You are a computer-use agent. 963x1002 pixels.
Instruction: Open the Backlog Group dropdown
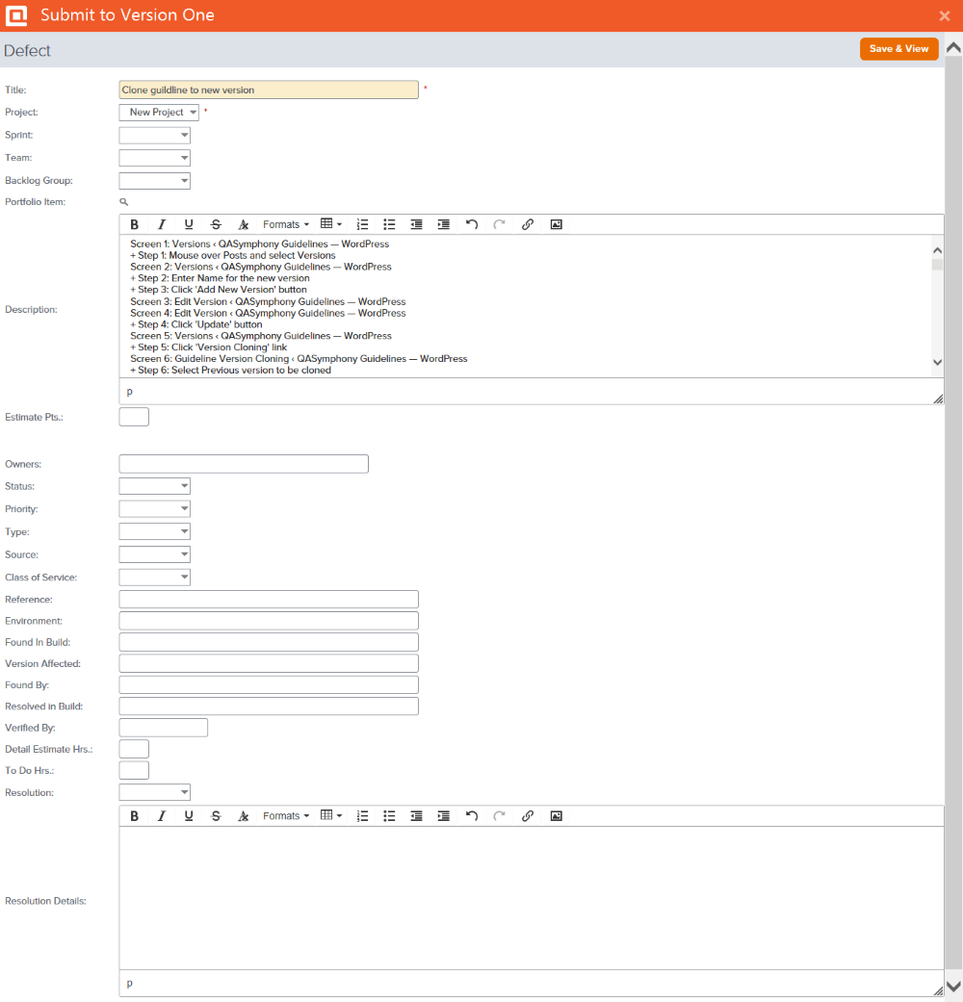click(x=155, y=181)
